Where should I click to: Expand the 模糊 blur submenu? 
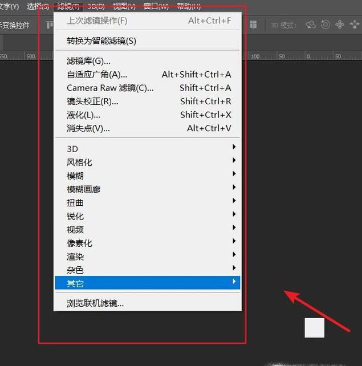tap(148, 176)
